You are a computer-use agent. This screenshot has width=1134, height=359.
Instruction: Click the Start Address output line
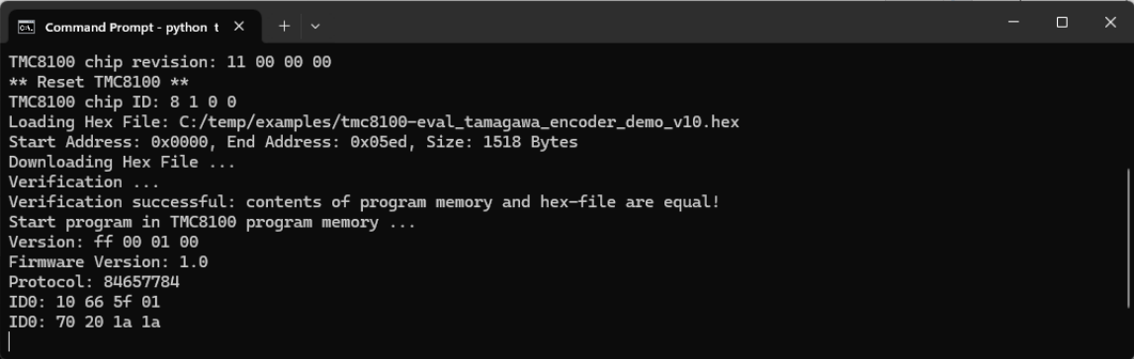(x=294, y=142)
